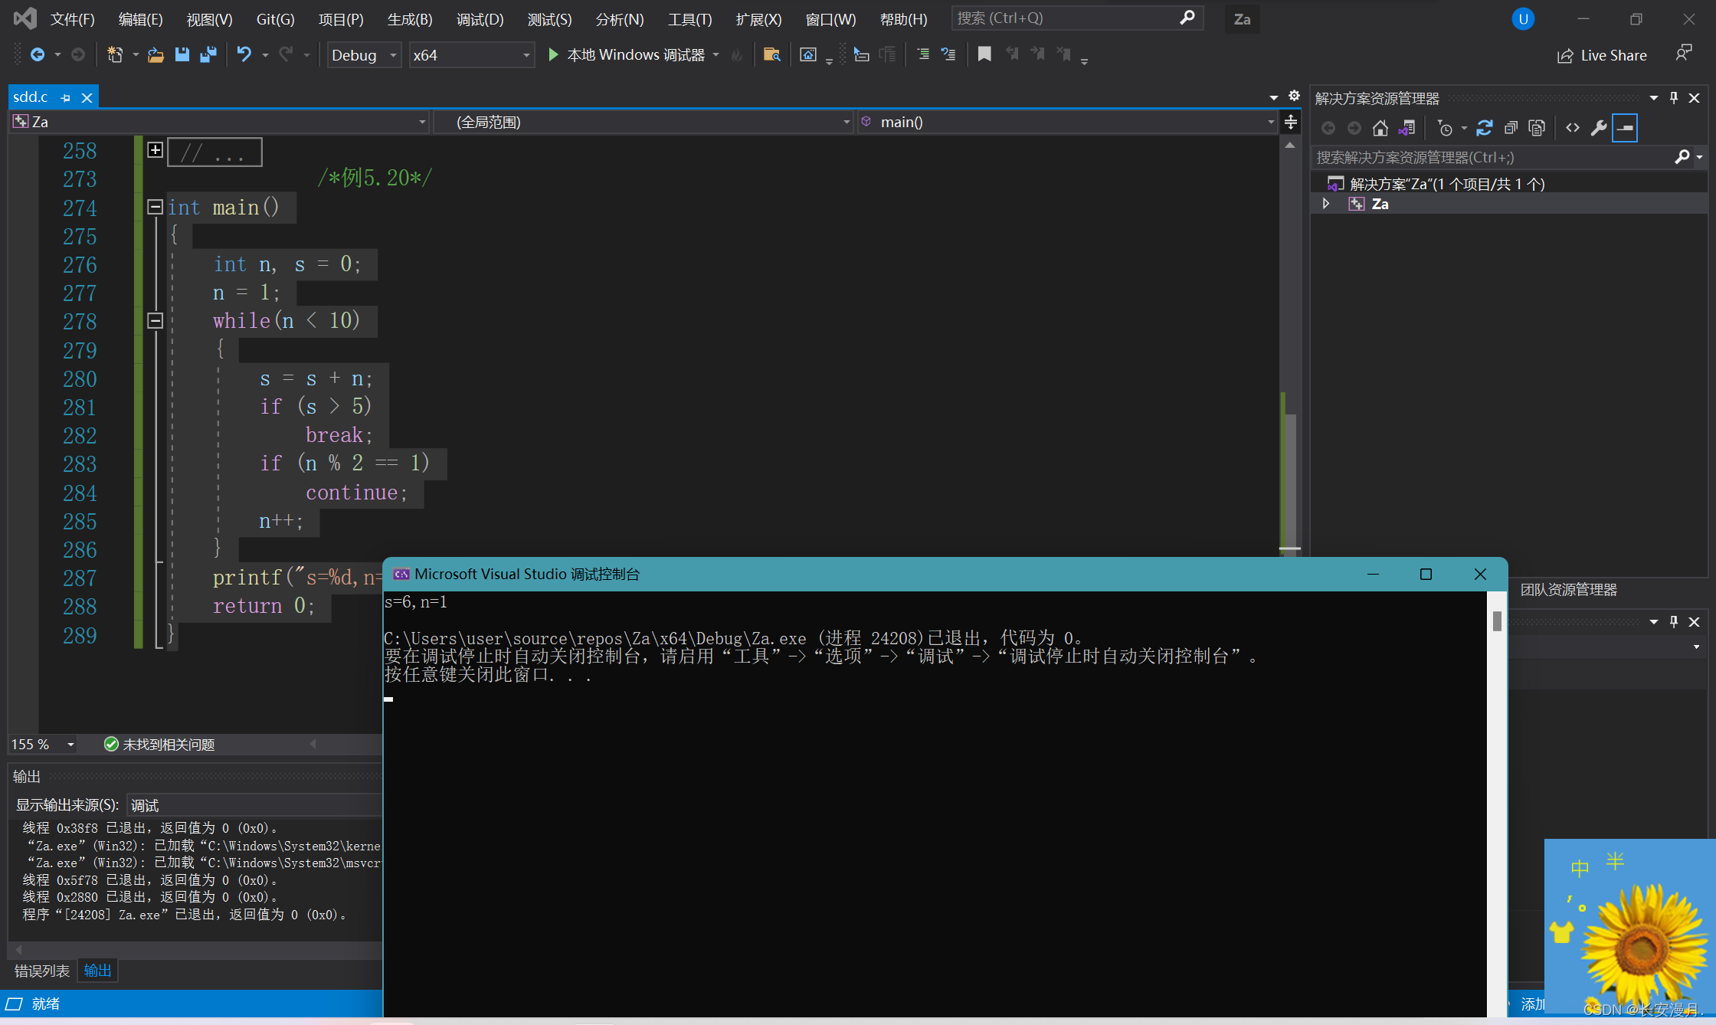Viewport: 1716px width, 1025px height.
Task: Click the Live Share button
Action: (x=1602, y=55)
